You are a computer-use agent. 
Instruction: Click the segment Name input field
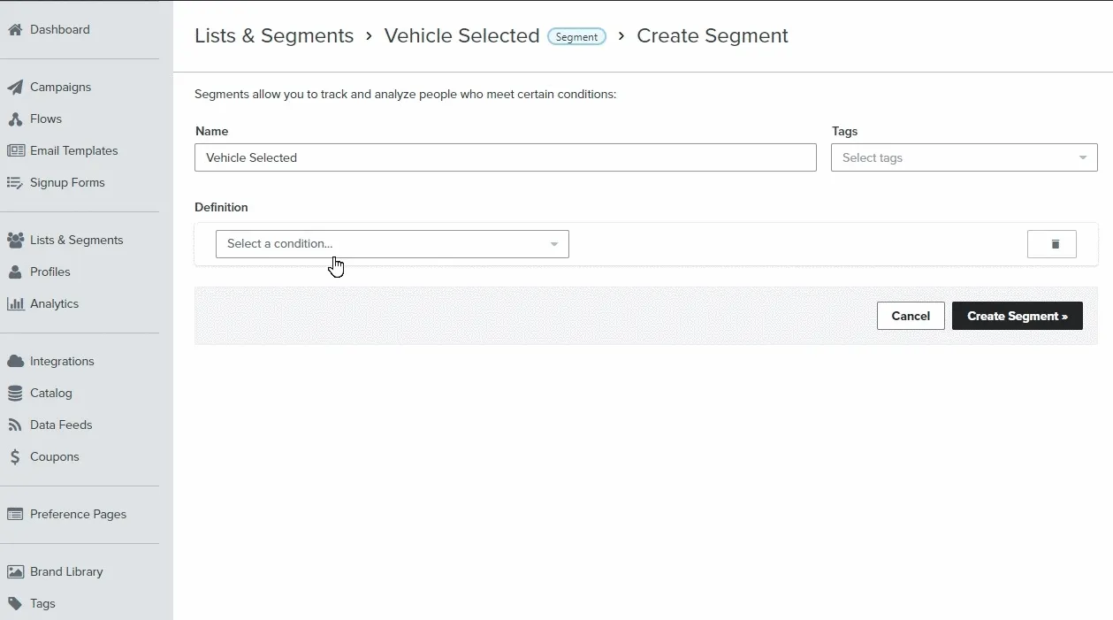505,157
